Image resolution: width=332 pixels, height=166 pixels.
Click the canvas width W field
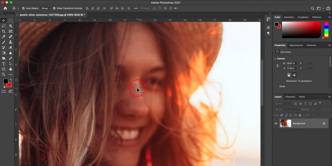coord(291,63)
